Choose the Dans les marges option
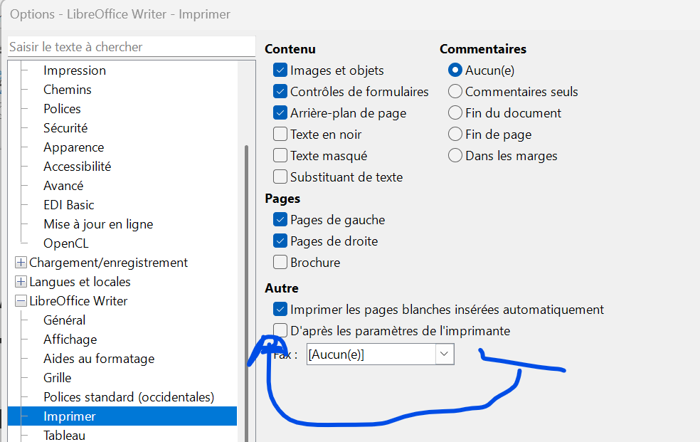 455,156
